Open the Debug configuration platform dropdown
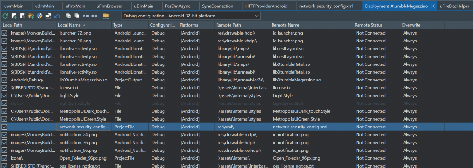 pyautogui.click(x=191, y=16)
